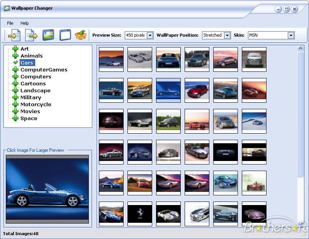Click the green checkmark beside Cars
This screenshot has width=309, height=239.
pos(15,63)
